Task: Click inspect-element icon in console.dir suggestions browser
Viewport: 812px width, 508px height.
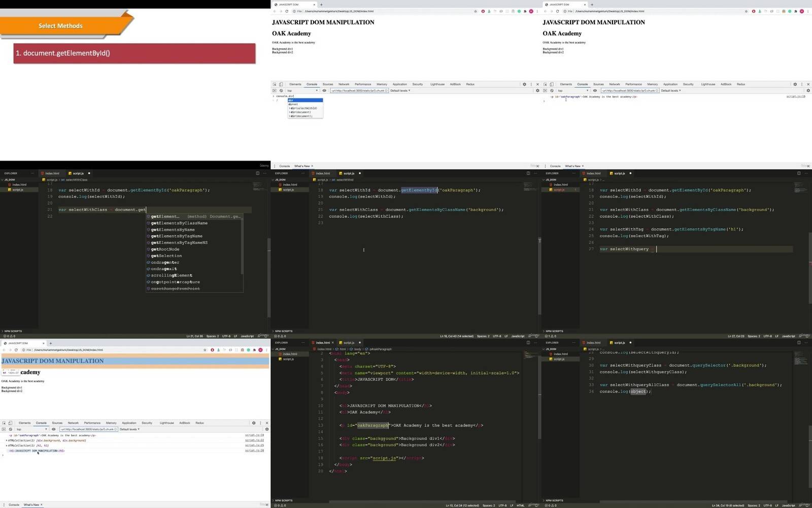Action: [275, 84]
